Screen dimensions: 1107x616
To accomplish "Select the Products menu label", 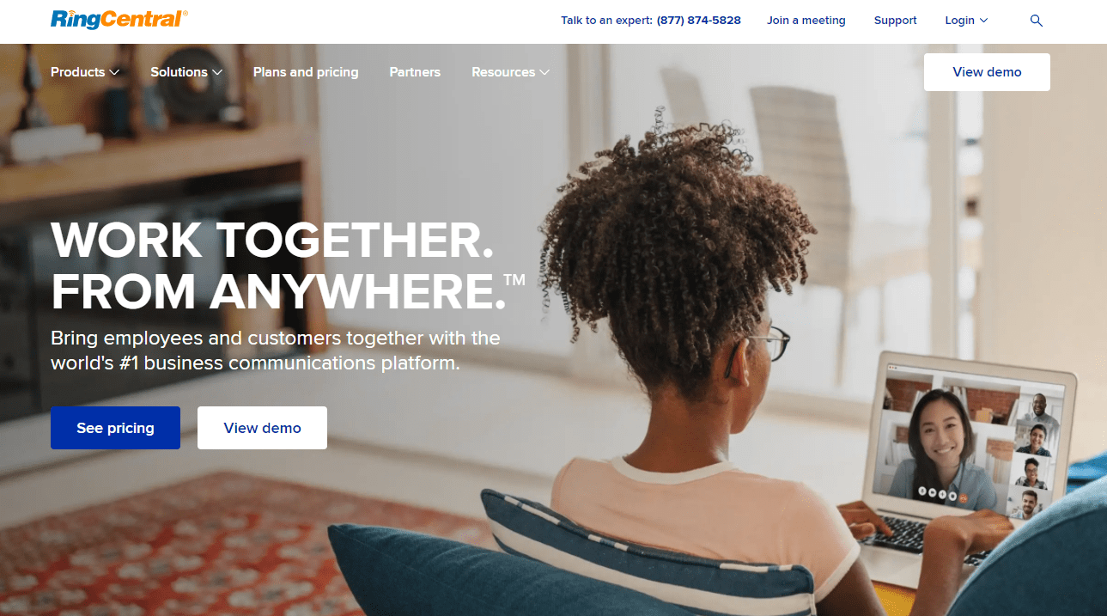I will 77,72.
